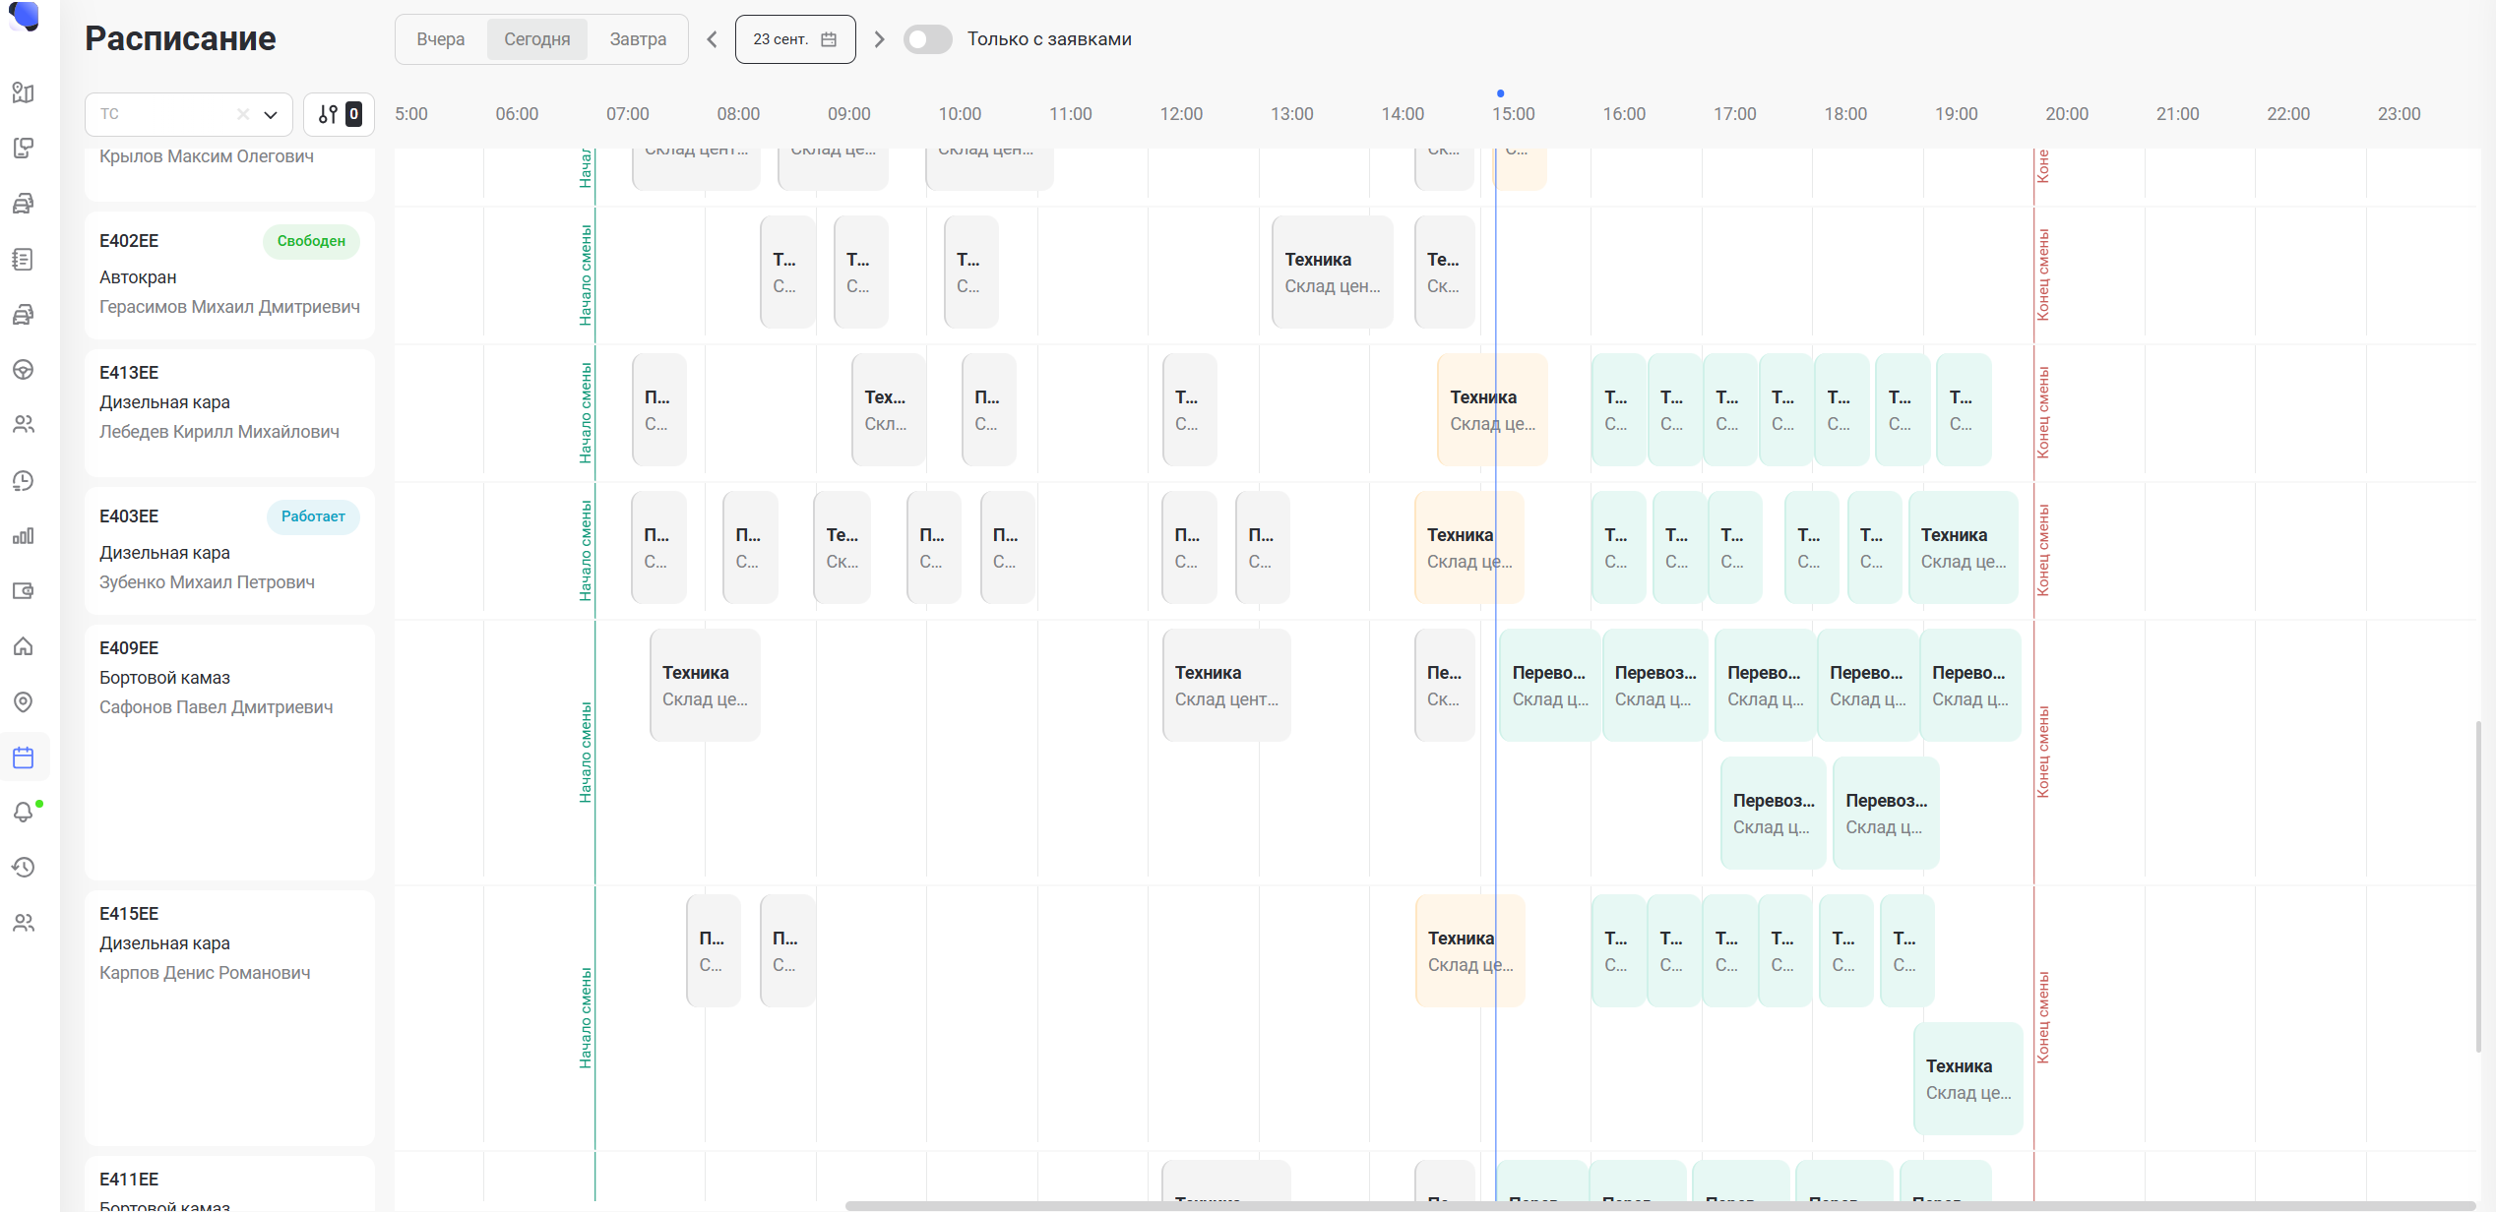Select the E409EE Бортовой камаз card
Screen dimensions: 2496x1212
tap(229, 752)
